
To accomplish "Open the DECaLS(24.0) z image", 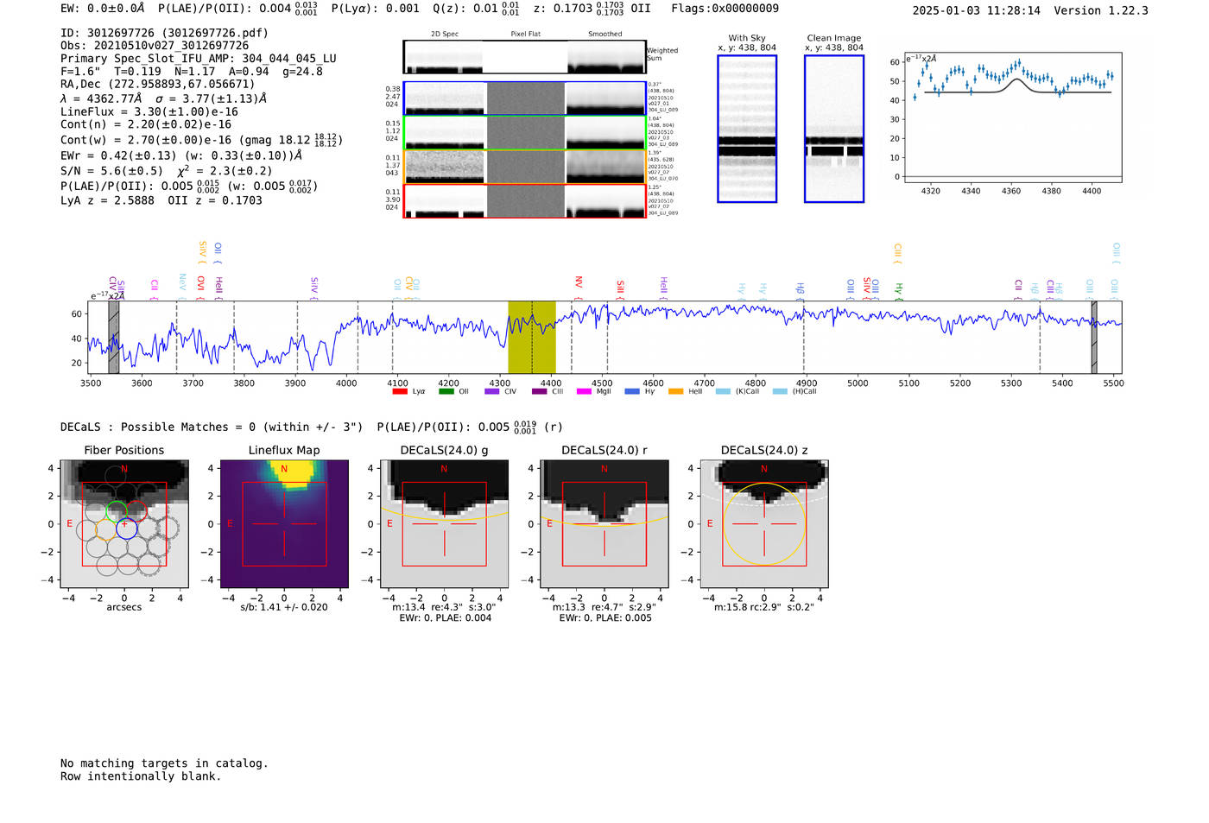I will 764,524.
